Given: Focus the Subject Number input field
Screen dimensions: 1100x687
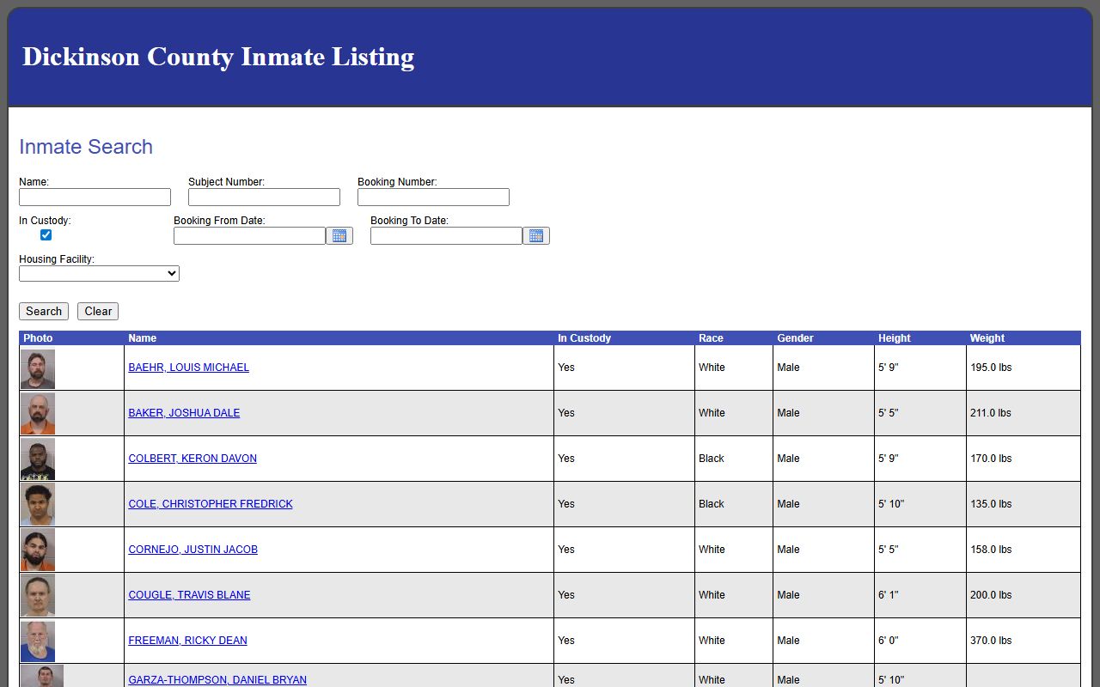Looking at the screenshot, I should tap(264, 197).
